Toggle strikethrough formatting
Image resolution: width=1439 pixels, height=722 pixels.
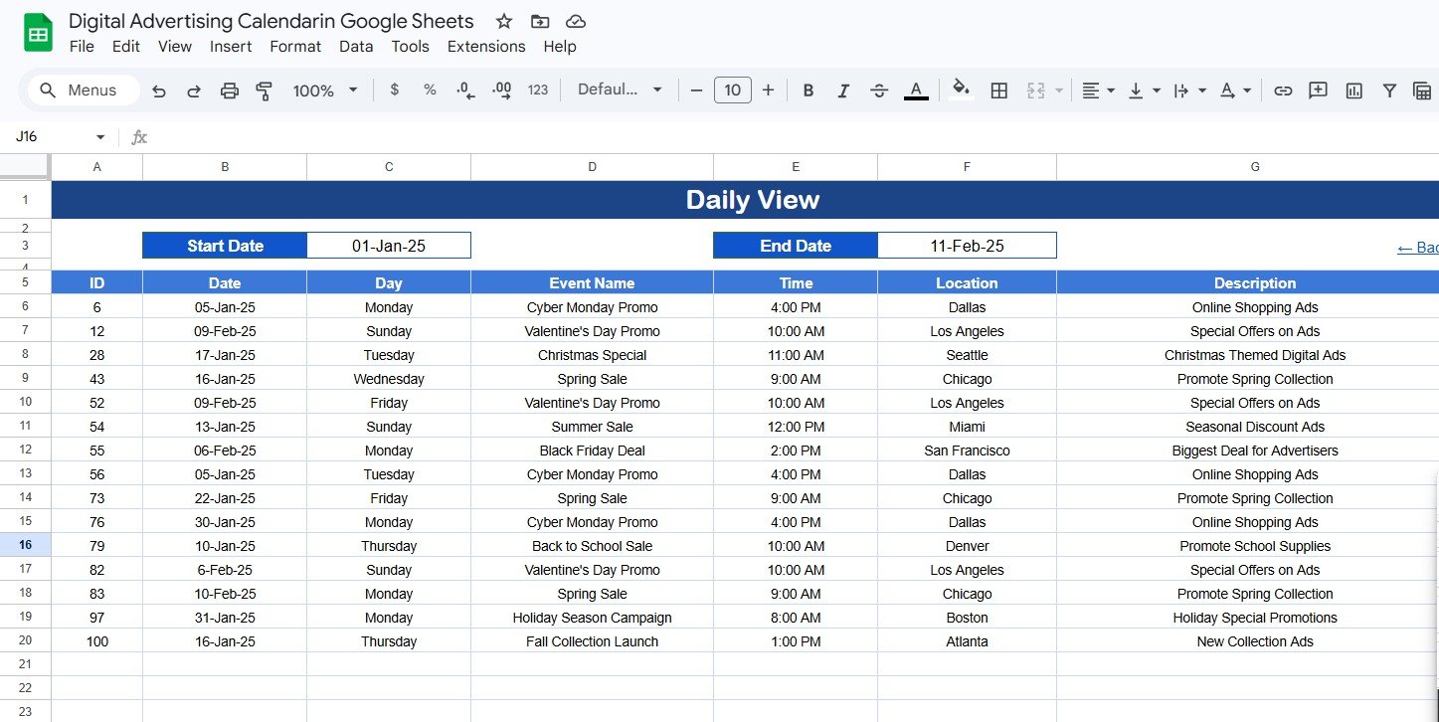(879, 90)
